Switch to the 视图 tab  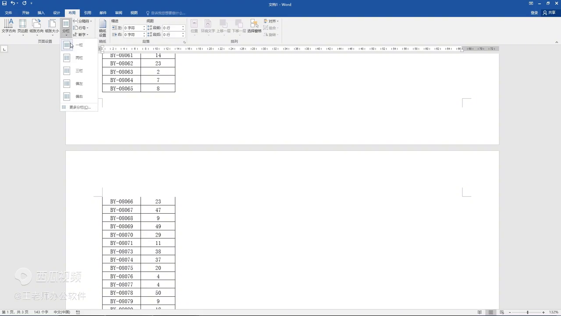click(x=134, y=13)
